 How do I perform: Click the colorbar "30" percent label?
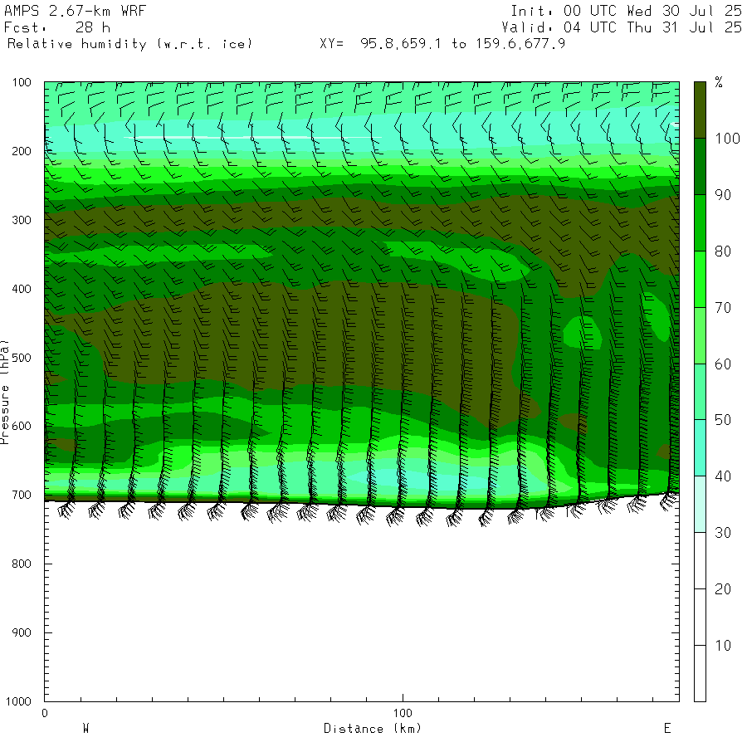[723, 533]
